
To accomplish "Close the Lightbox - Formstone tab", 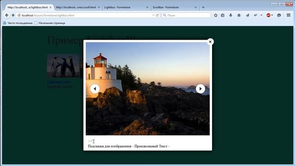I will tap(147, 7).
